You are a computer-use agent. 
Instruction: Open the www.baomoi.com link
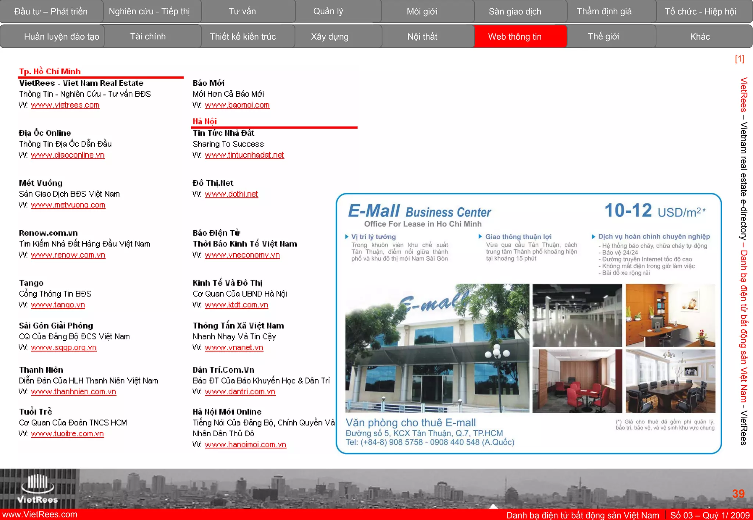[237, 105]
